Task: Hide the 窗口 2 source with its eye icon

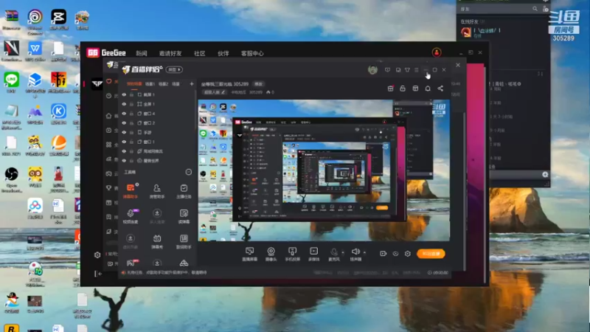Action: (124, 123)
